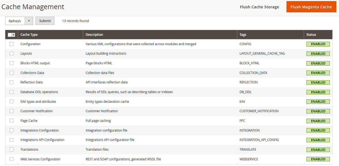The image size is (339, 166).
Task: Click Flush Cache Storage
Action: pyautogui.click(x=259, y=7)
